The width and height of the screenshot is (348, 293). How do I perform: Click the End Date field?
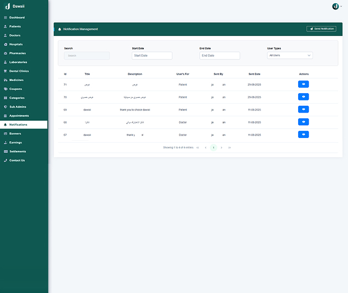[220, 56]
